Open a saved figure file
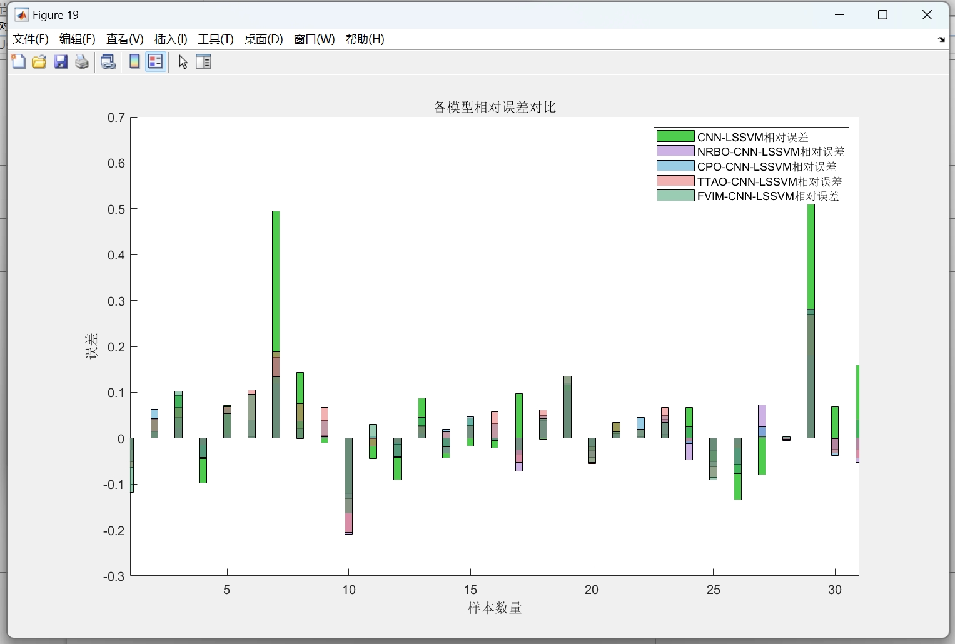 point(39,61)
